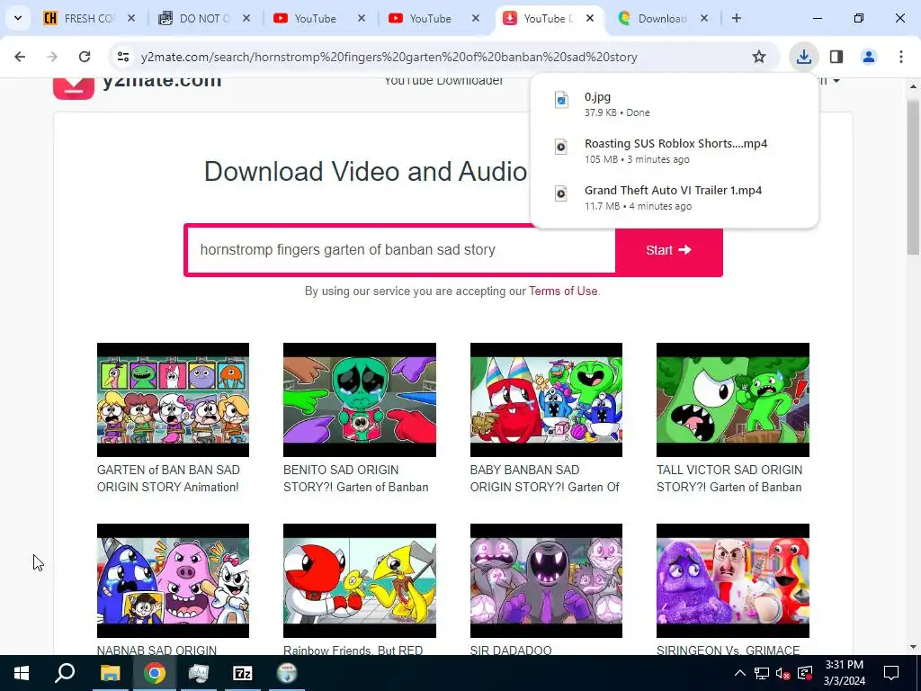
Task: Click the Grand Theft Auto video file icon
Action: (561, 193)
